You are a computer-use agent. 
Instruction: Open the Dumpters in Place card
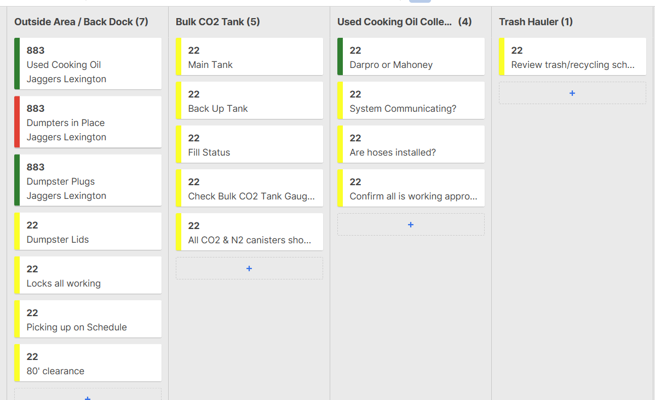coord(88,122)
